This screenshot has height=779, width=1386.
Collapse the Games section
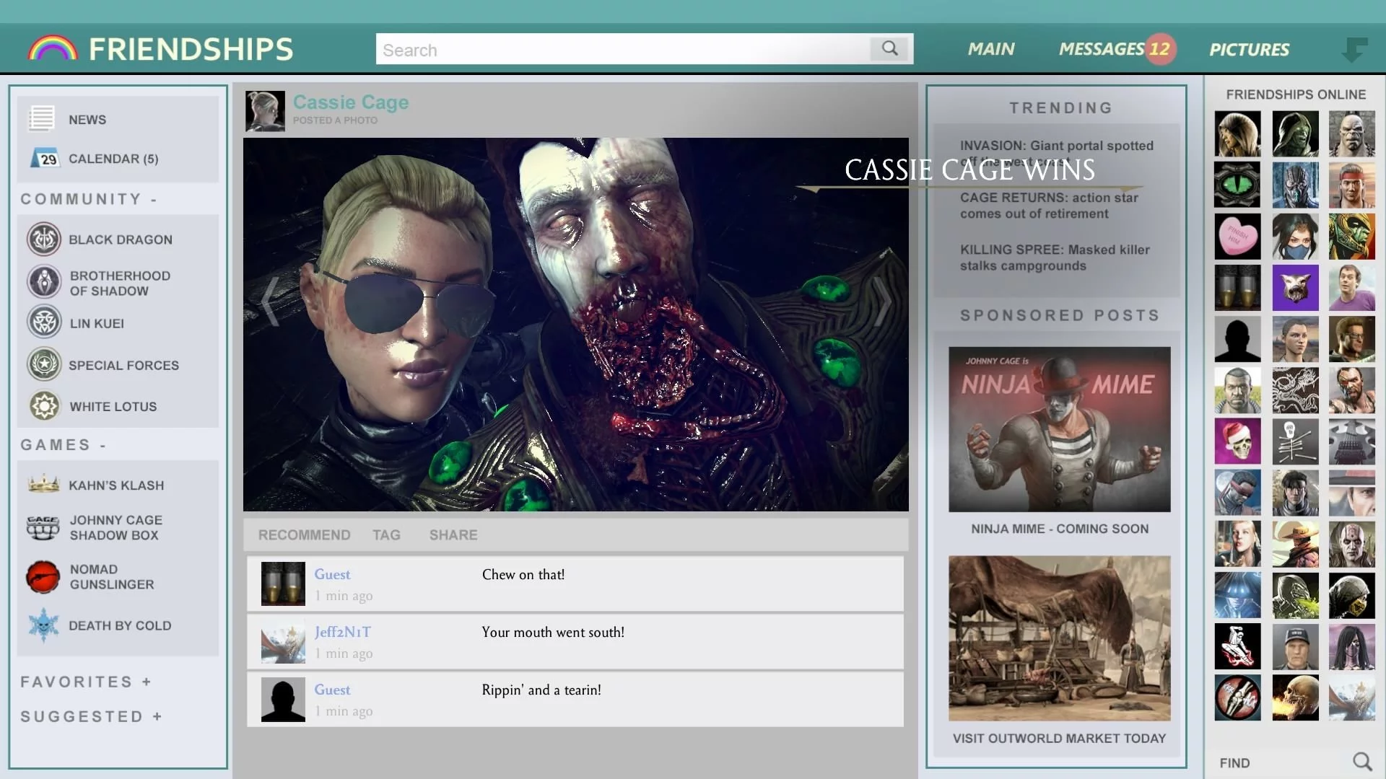pos(64,445)
